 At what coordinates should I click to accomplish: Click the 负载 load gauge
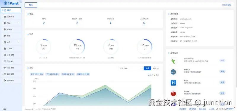(x=111, y=47)
